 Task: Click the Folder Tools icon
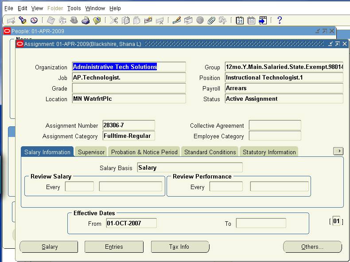[x=223, y=20]
